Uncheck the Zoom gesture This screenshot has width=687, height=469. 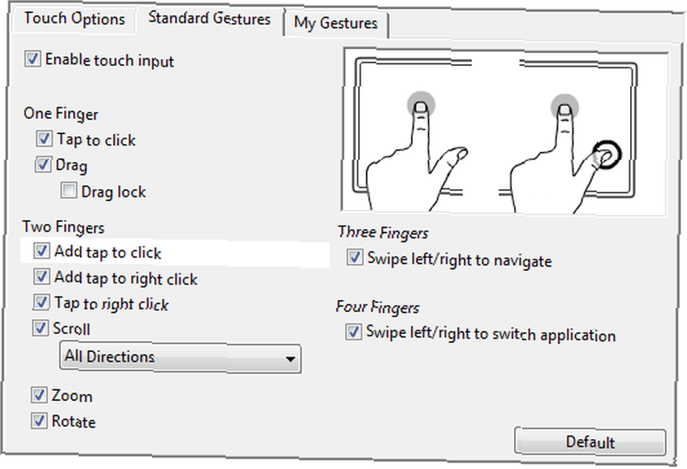pos(39,395)
